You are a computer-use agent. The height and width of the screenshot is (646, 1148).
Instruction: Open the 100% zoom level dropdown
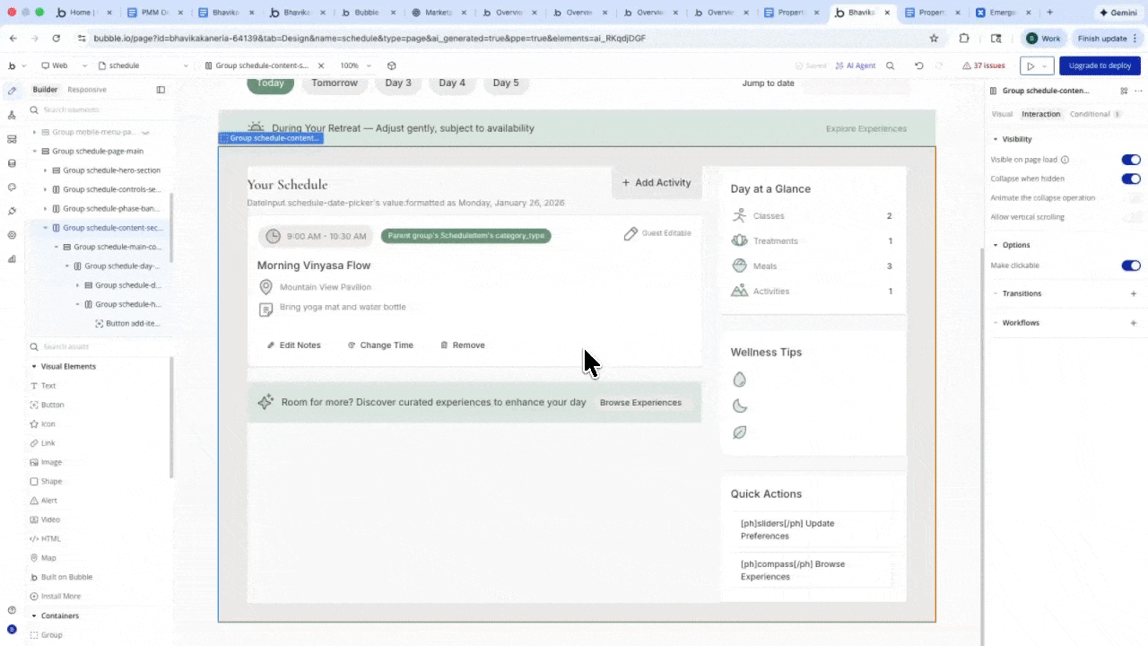pos(355,65)
